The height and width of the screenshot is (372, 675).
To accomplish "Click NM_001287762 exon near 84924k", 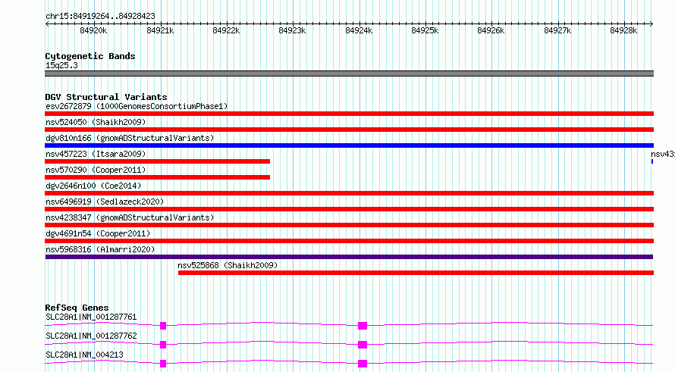I will coord(363,345).
